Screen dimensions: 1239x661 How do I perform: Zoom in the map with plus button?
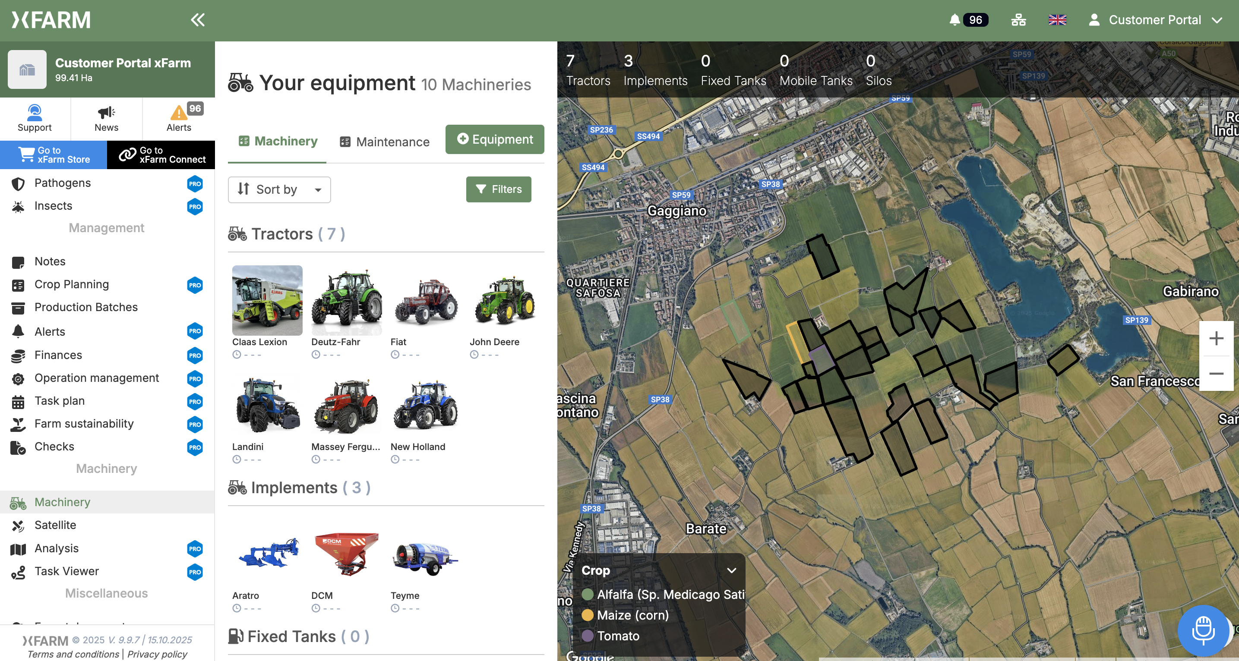[x=1217, y=338]
